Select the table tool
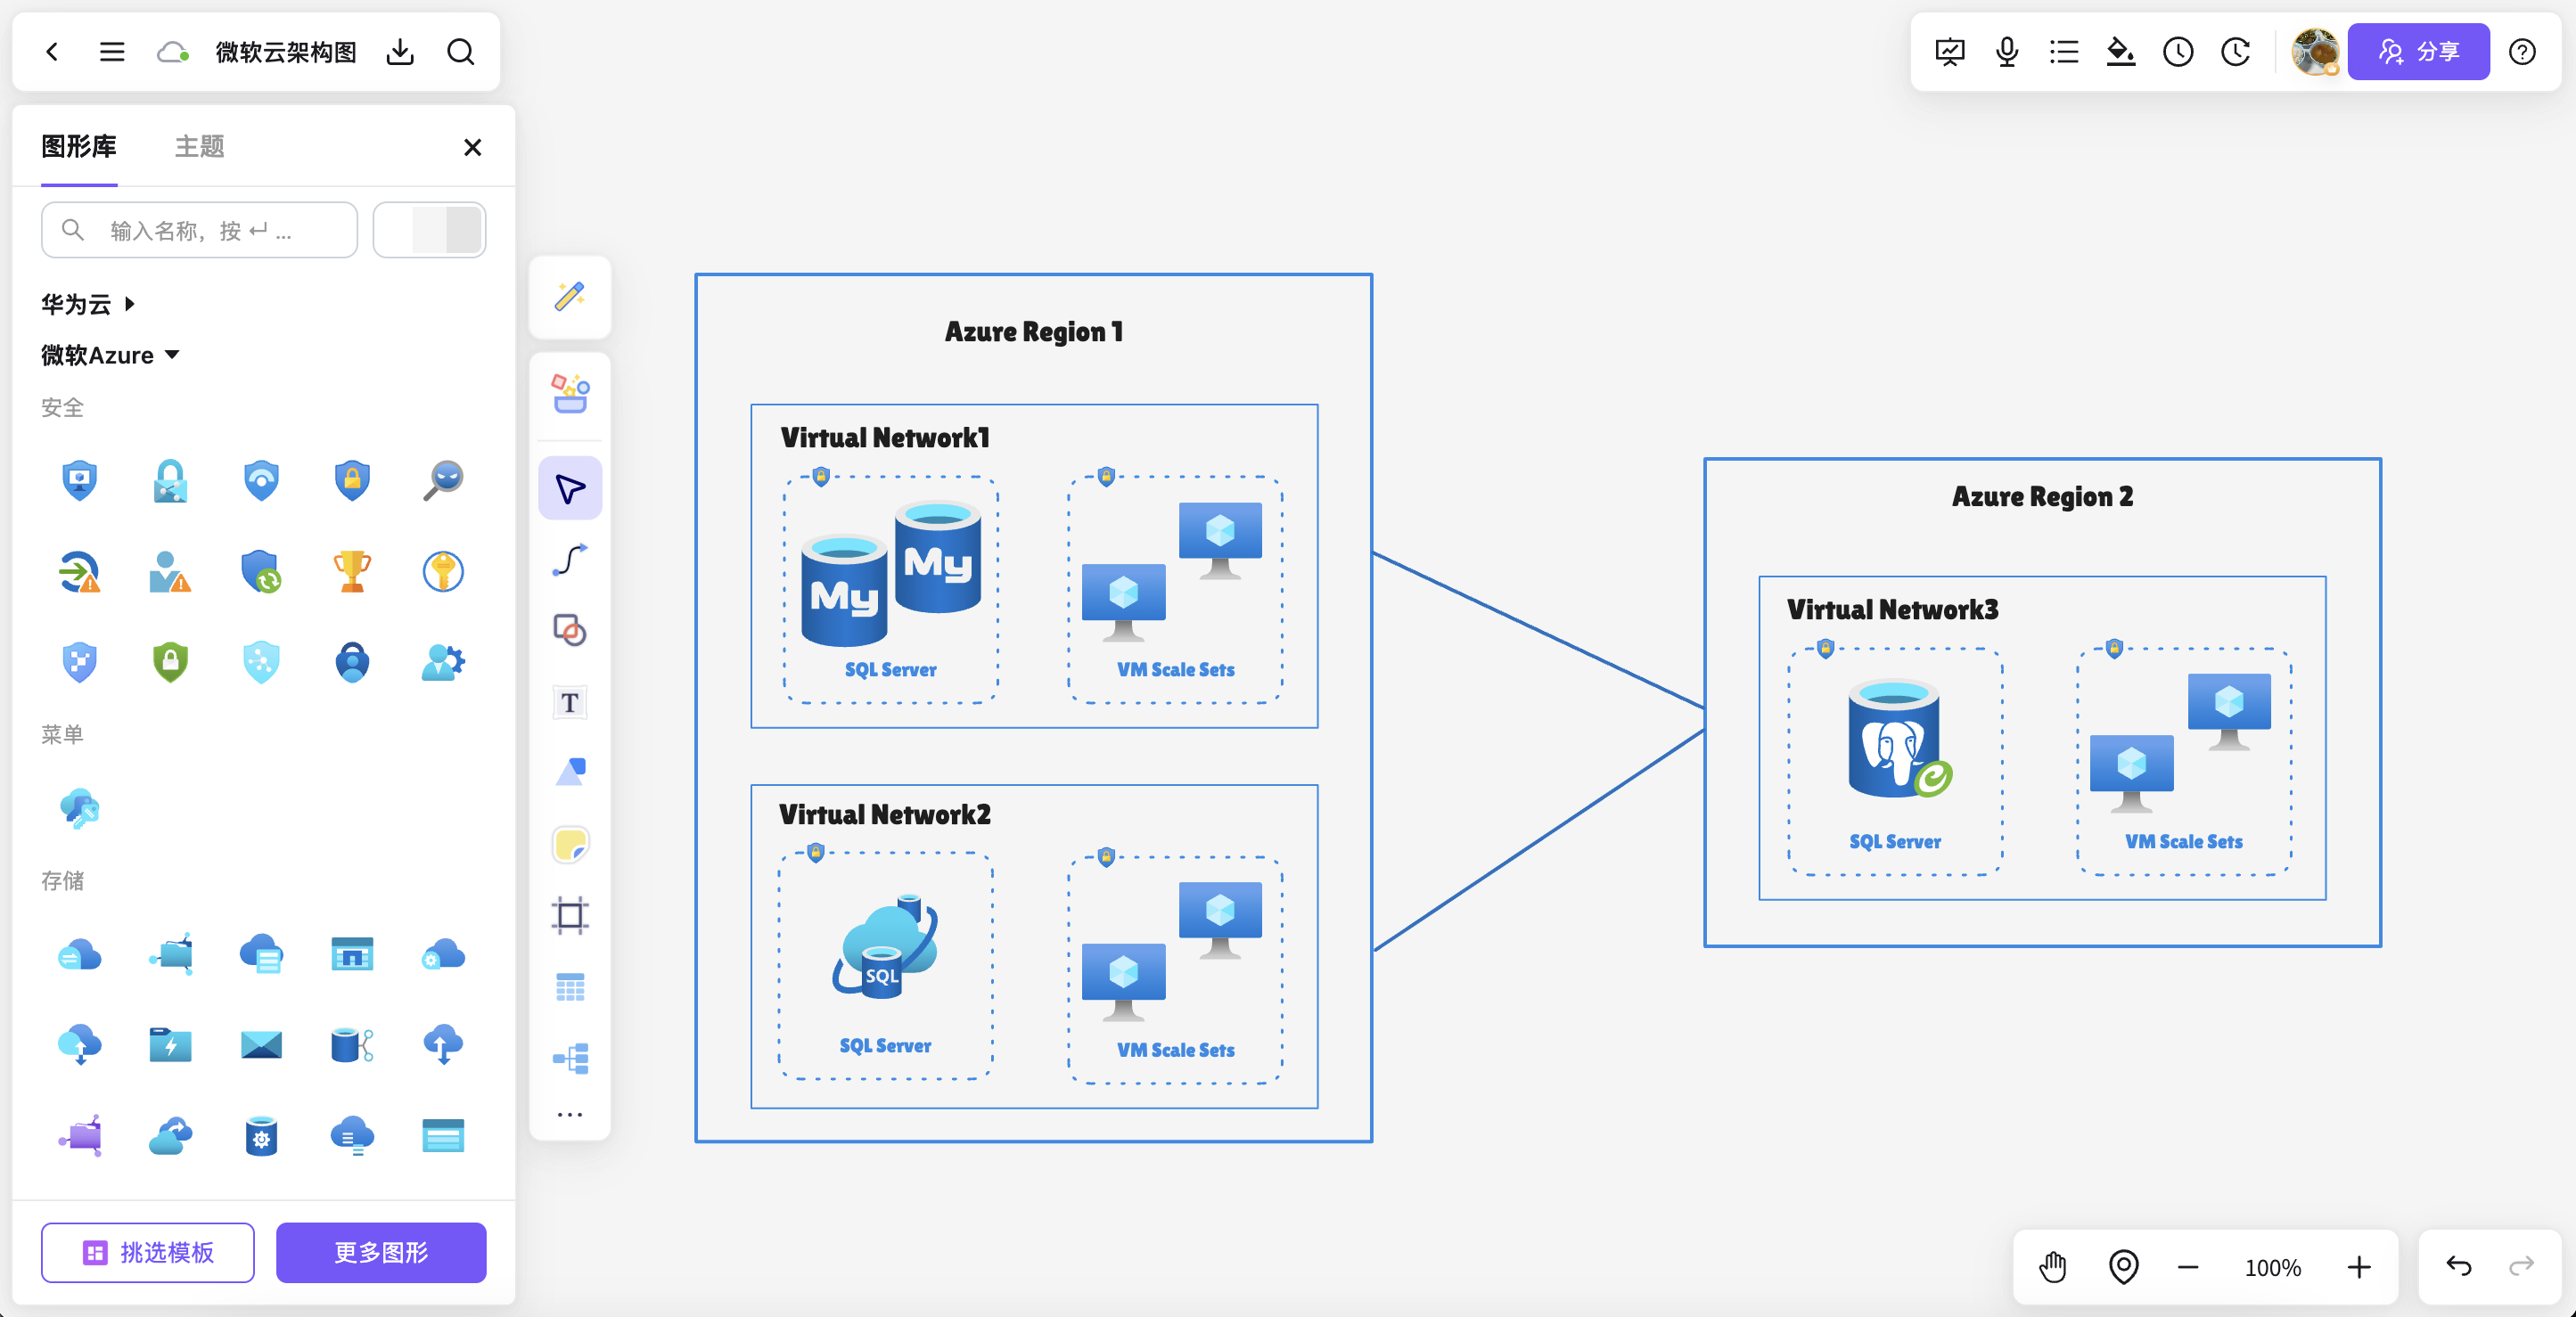Screen dimensions: 2576x1317 point(570,987)
